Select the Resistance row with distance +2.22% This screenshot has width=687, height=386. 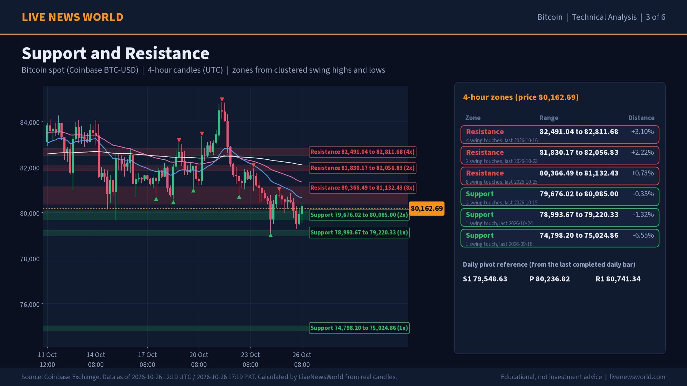[560, 155]
